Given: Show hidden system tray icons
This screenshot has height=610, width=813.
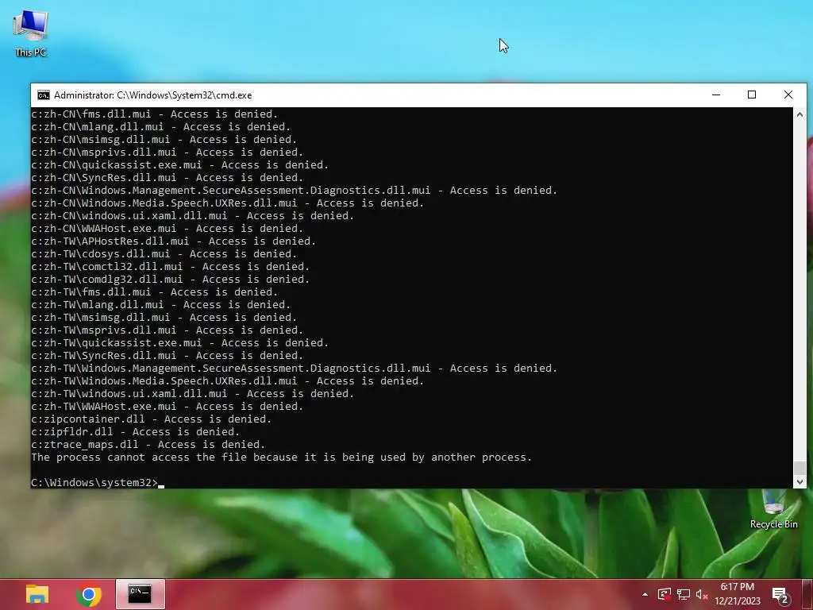Looking at the screenshot, I should (645, 594).
